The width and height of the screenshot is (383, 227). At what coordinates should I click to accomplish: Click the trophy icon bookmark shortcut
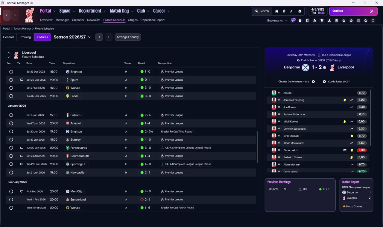[x=322, y=21]
